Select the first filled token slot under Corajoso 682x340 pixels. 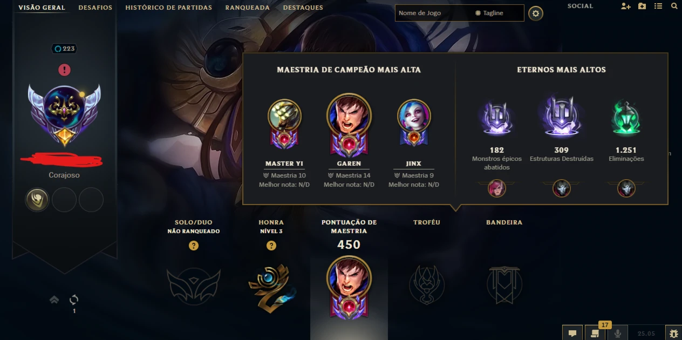[x=37, y=200]
